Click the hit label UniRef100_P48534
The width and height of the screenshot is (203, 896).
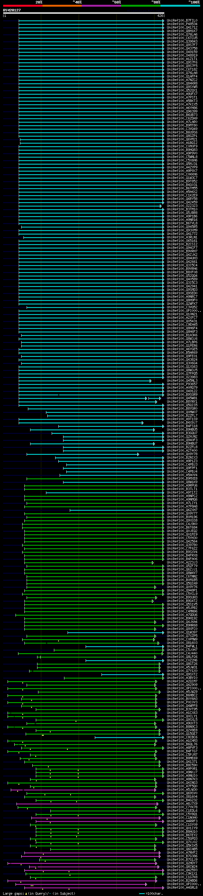point(182,24)
